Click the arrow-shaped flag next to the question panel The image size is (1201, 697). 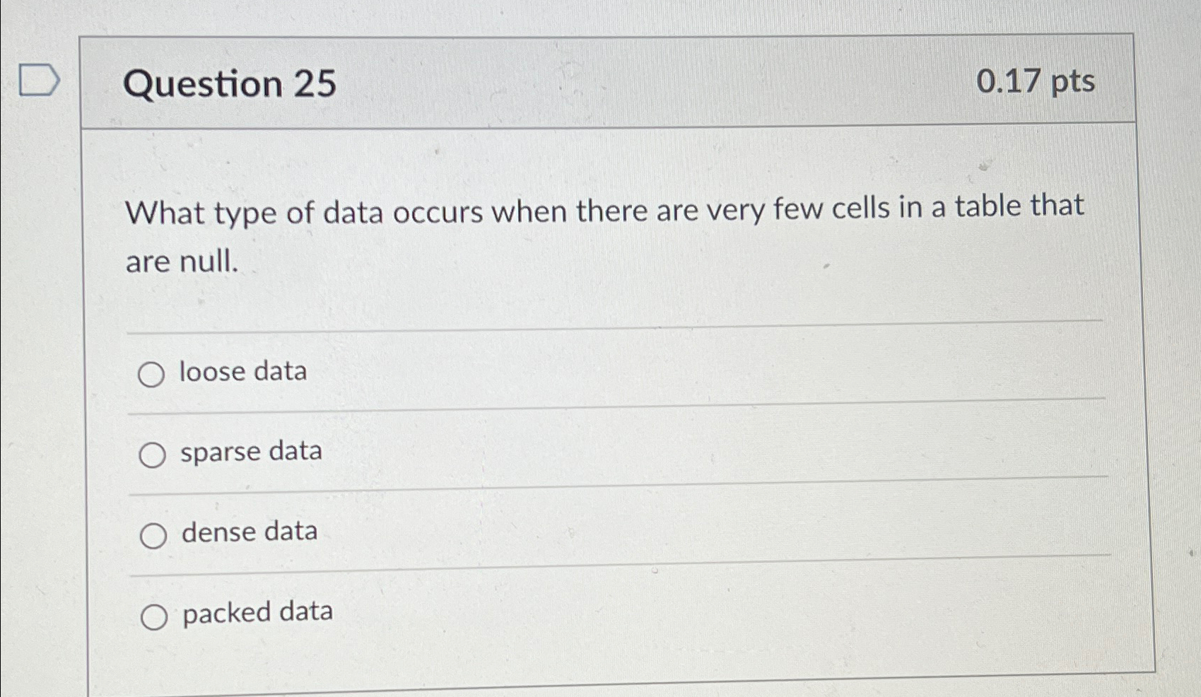coord(39,78)
